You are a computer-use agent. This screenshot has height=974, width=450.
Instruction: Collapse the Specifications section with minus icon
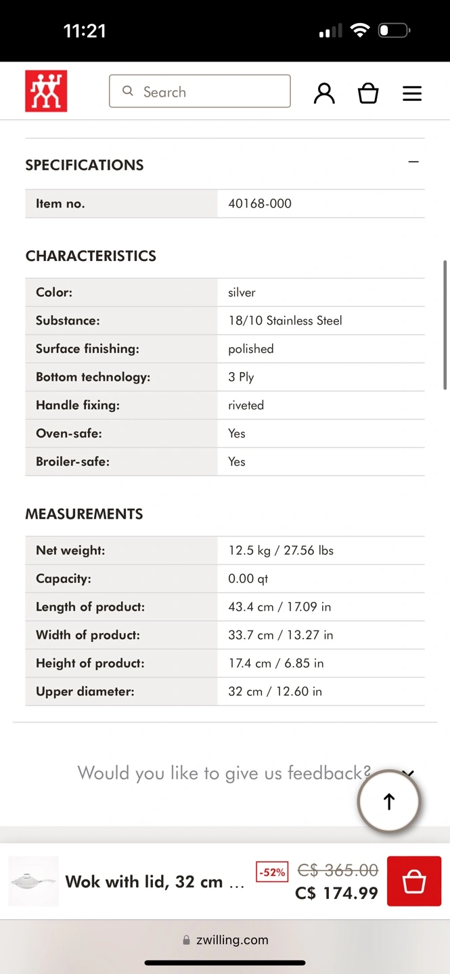click(413, 162)
